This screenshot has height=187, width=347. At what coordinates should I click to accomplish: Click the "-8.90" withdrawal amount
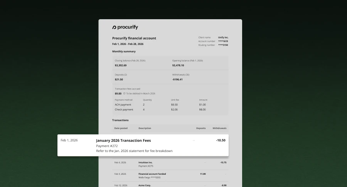224,185
